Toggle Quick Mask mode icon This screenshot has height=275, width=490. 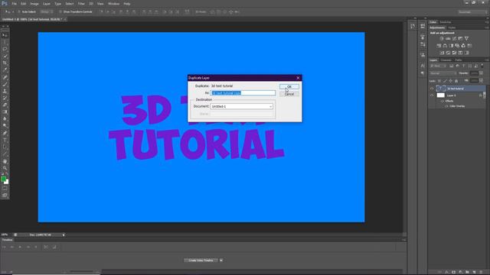point(5,189)
